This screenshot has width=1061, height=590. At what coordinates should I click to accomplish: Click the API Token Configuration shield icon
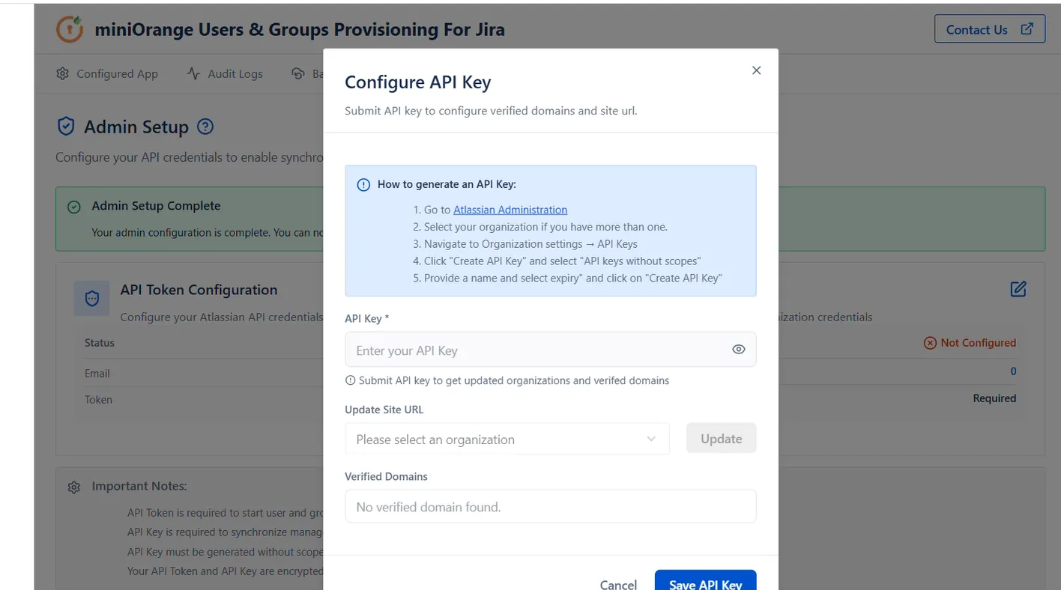coord(92,299)
